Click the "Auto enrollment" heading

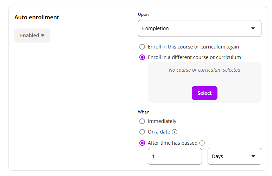coord(37,17)
